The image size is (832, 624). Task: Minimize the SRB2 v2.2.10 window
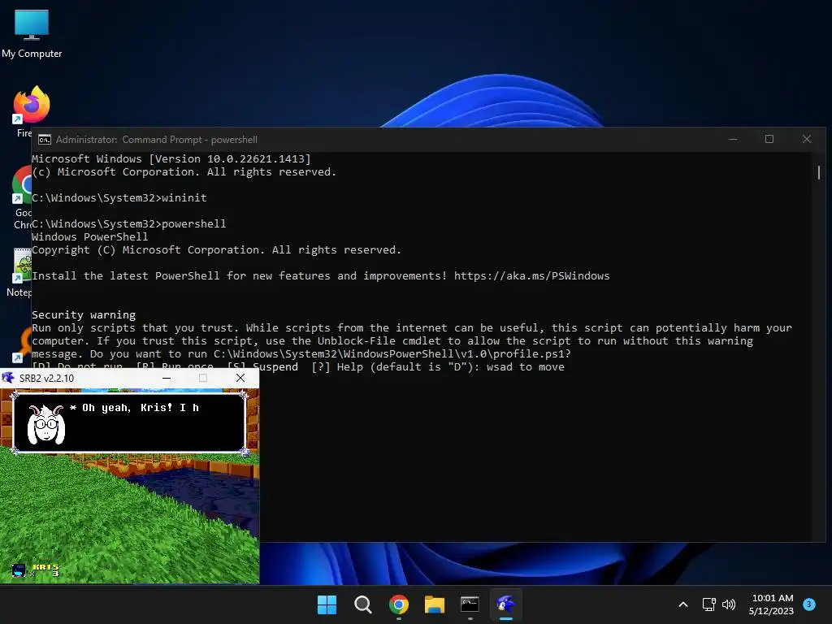[167, 378]
